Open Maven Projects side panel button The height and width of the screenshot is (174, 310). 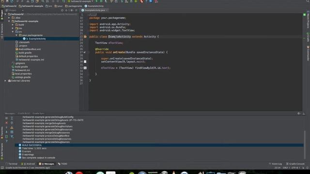tap(308, 20)
